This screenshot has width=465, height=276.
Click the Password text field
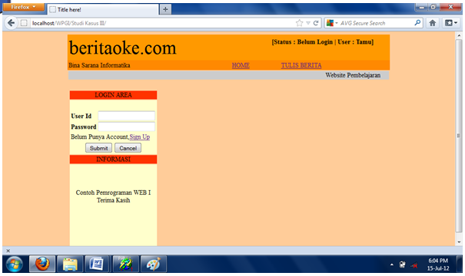pyautogui.click(x=127, y=127)
